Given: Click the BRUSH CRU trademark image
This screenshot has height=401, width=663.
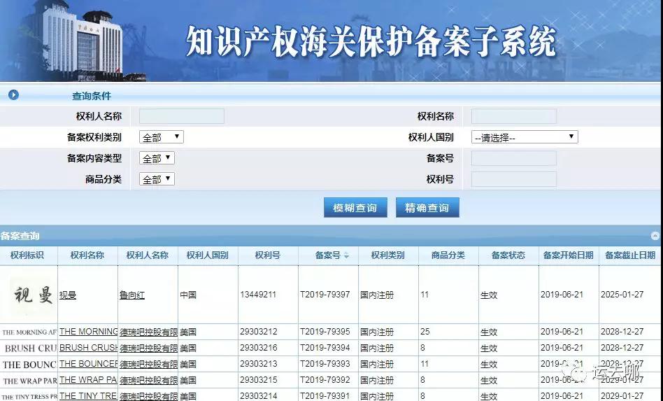Looking at the screenshot, I should click(x=31, y=348).
